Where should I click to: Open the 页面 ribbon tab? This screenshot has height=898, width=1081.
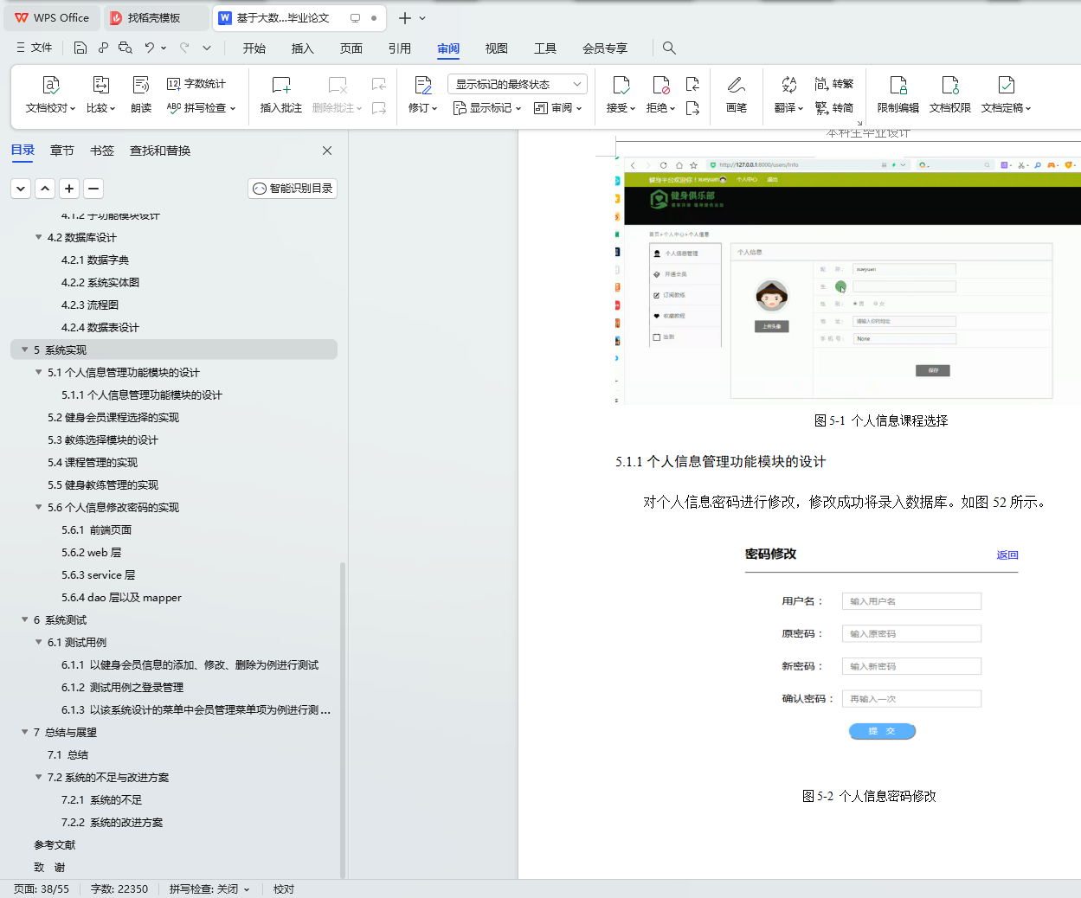[351, 48]
